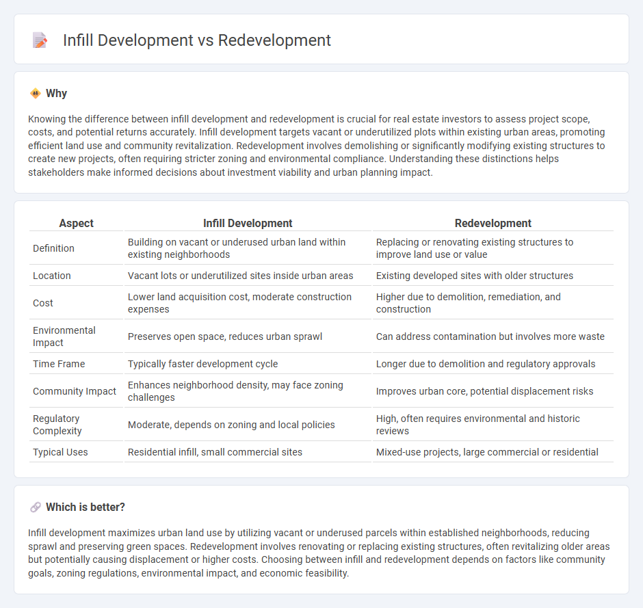Select the title Infill Development vs Redevelopment
Screen dimensions: 643x608
click(x=197, y=40)
